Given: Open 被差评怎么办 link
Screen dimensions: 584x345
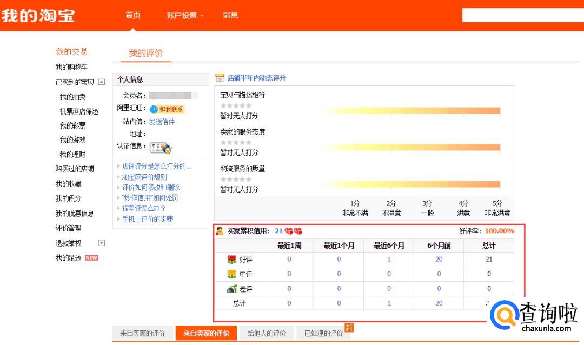Looking at the screenshot, I should pos(143,208).
